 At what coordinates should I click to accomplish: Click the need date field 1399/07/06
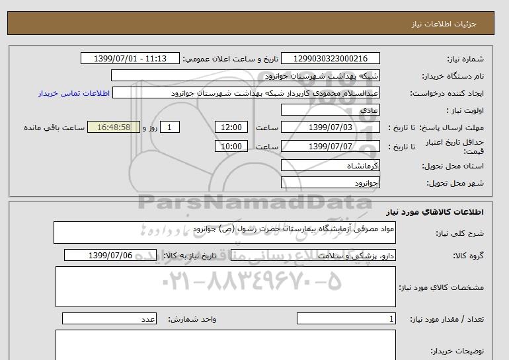110,256
